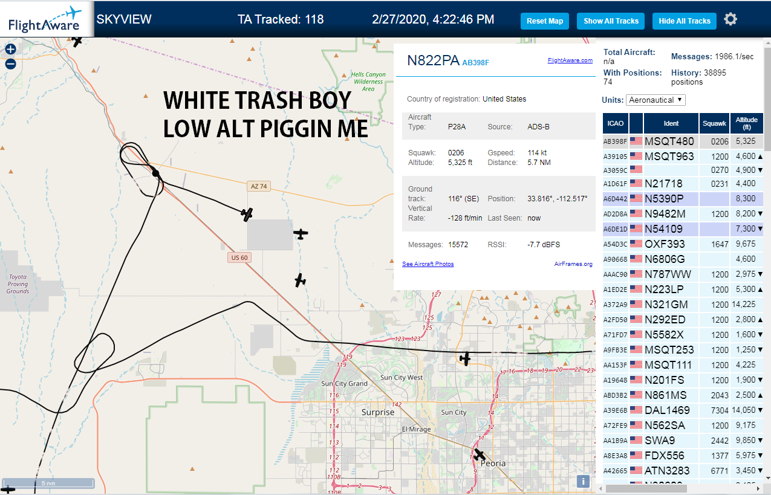Click Hide All Tracks button
The image size is (771, 495).
point(685,21)
